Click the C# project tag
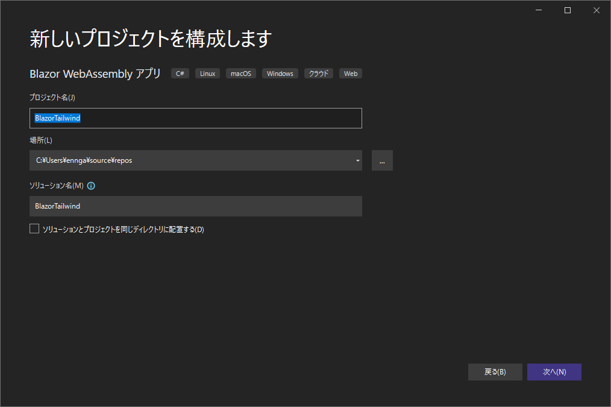Image resolution: width=611 pixels, height=407 pixels. [x=180, y=73]
